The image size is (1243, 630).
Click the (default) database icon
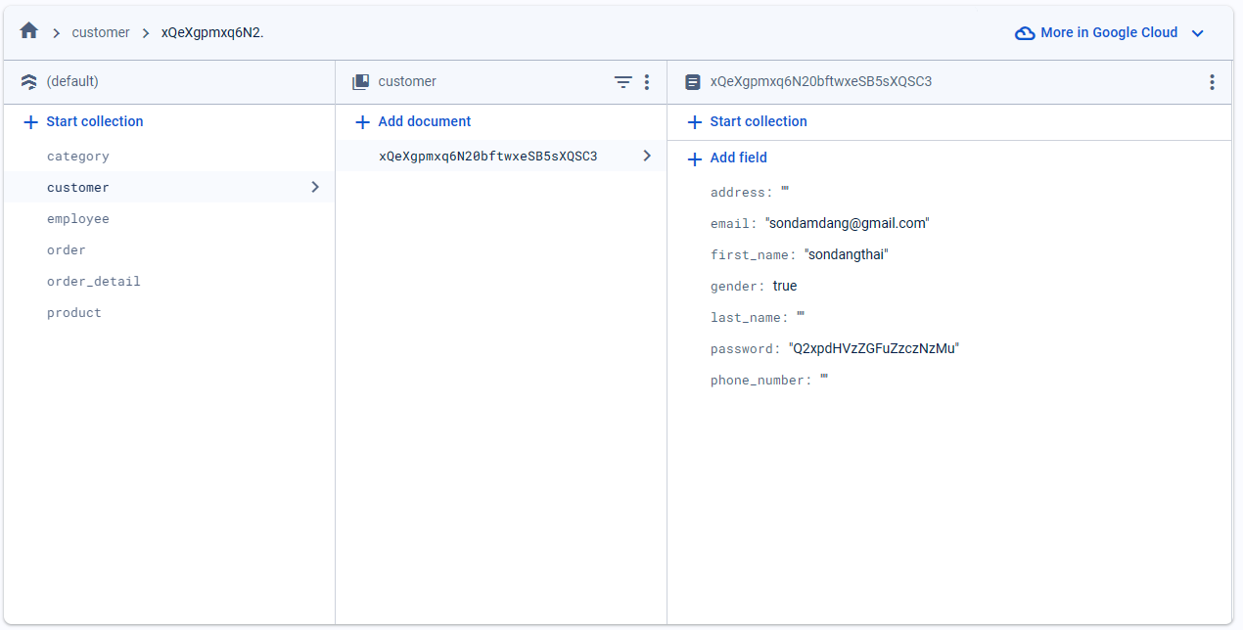coord(28,82)
